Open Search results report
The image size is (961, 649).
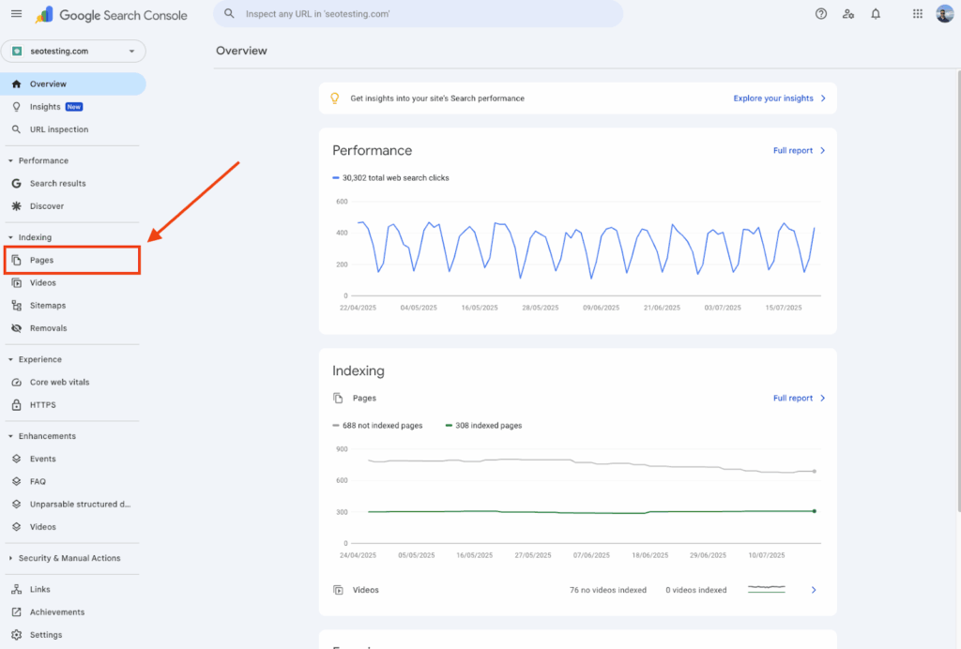[x=57, y=183]
